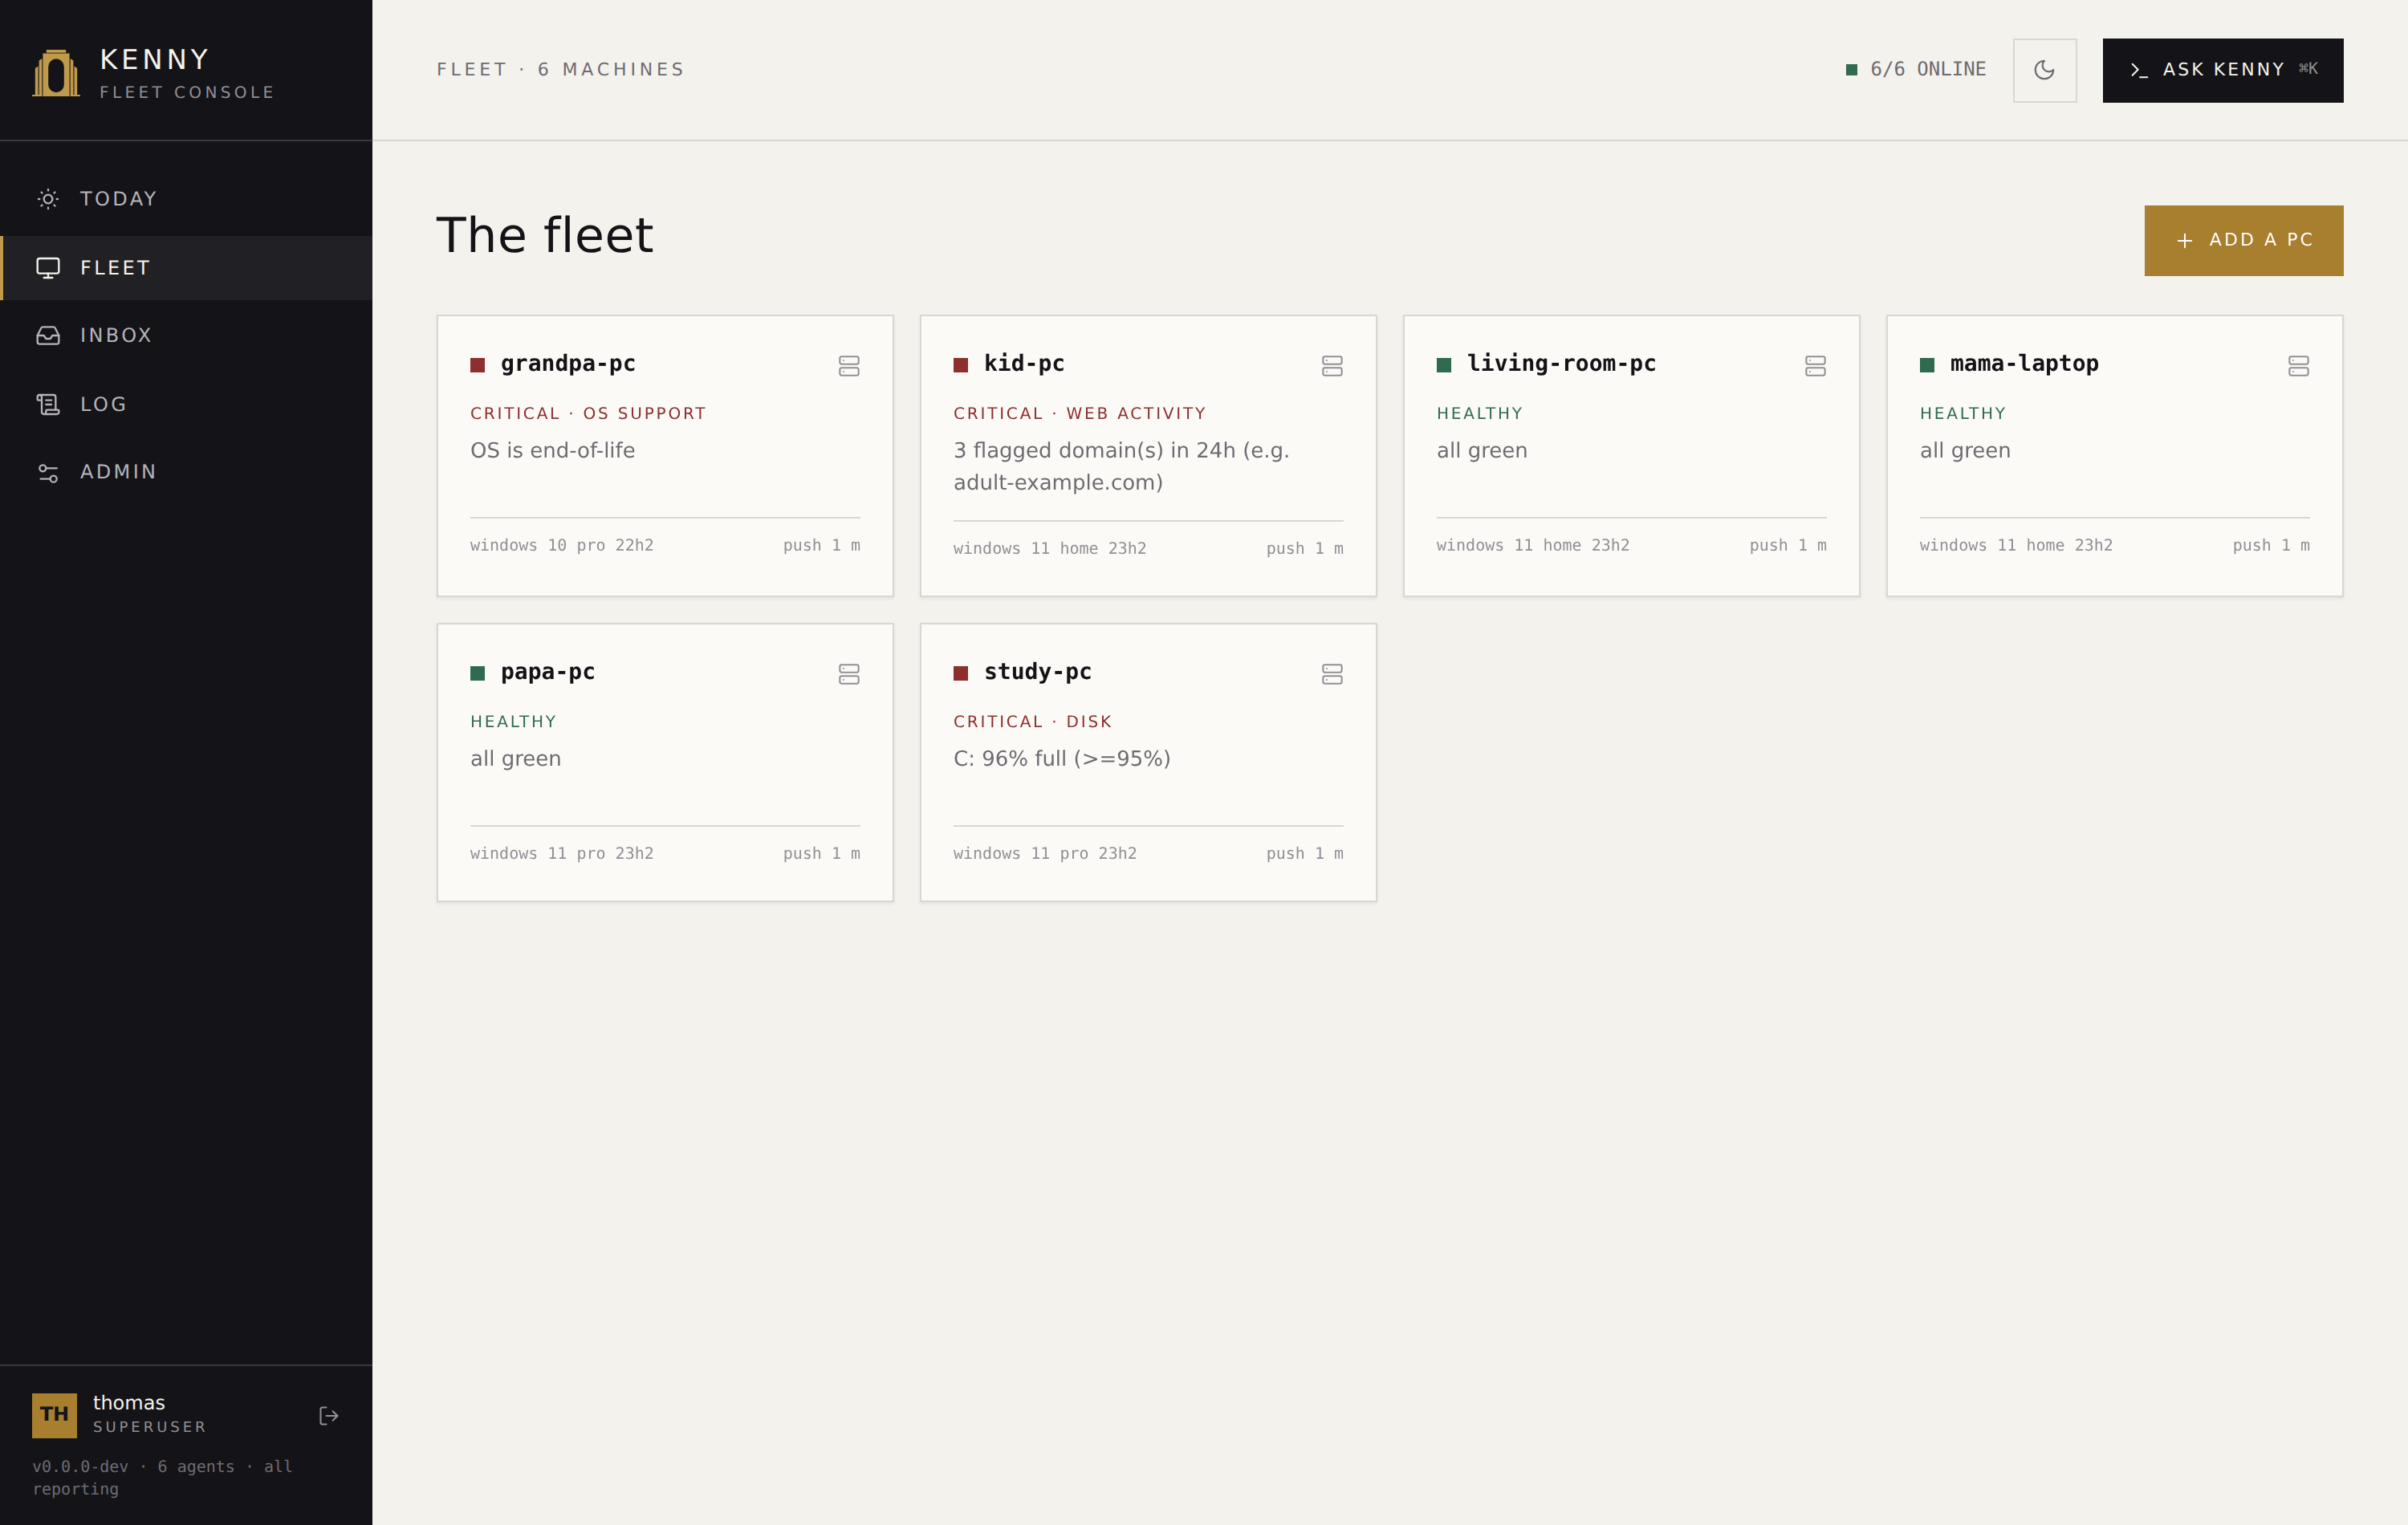Click the server icon on kid-pc card
2408x1525 pixels.
[x=1332, y=366]
